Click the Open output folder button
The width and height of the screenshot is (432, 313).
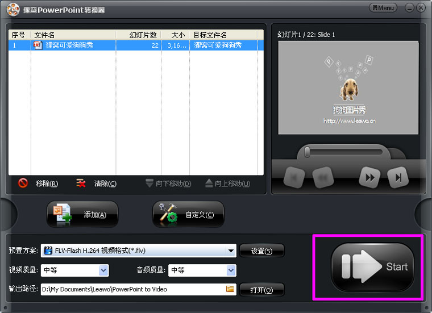click(x=261, y=290)
